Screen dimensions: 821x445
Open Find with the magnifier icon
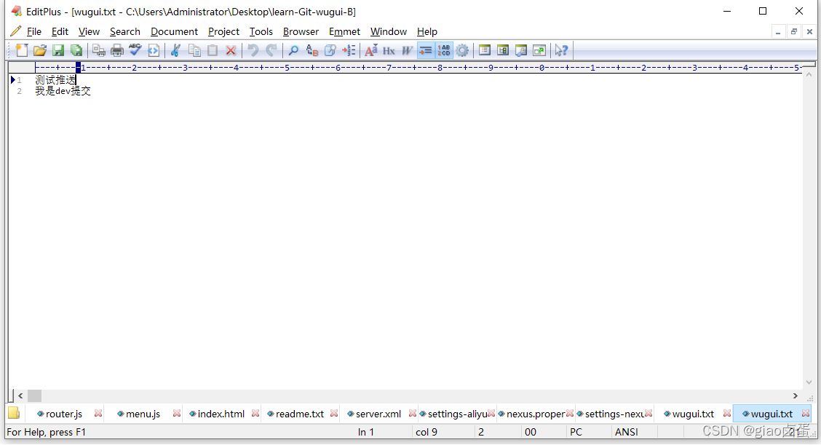point(293,50)
